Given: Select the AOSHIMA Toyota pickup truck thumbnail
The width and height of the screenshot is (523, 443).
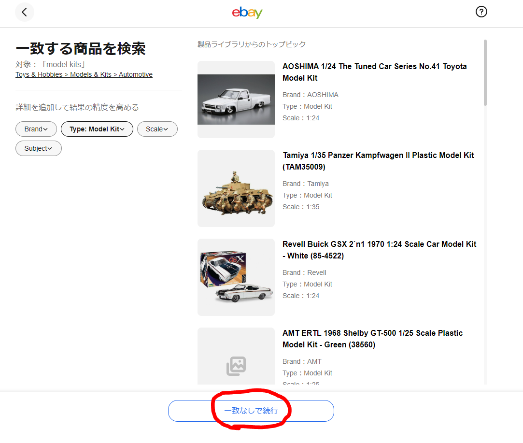Looking at the screenshot, I should tap(236, 100).
